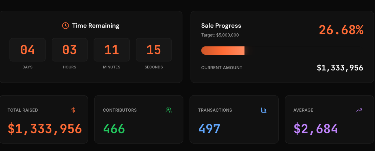
Task: Click the 03 hours countdown box
Action: (x=70, y=50)
